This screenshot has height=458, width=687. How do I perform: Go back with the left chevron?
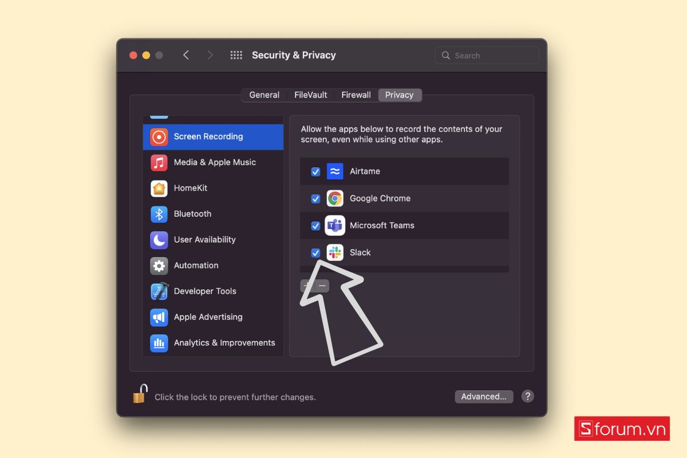tap(185, 55)
